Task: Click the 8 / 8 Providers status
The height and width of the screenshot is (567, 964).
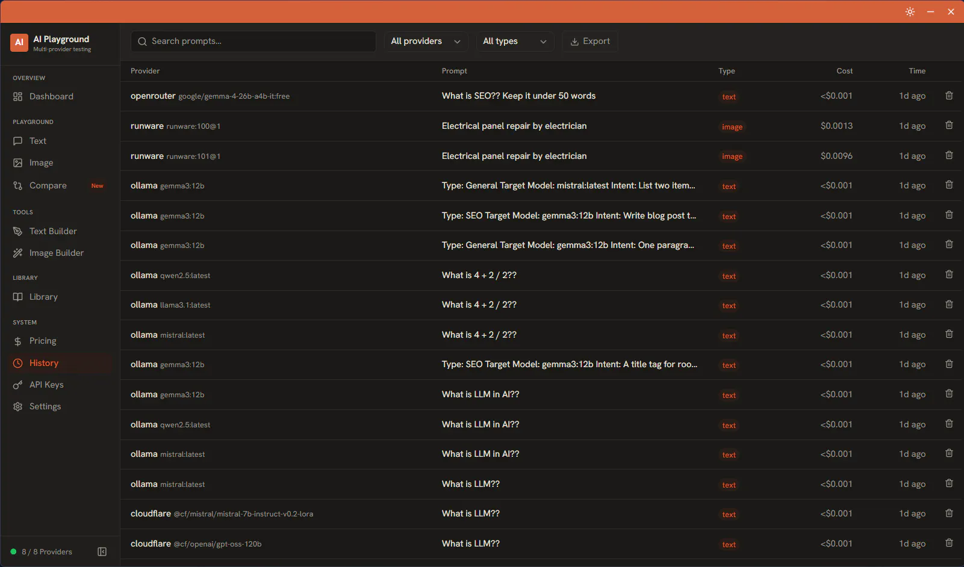Action: point(41,552)
